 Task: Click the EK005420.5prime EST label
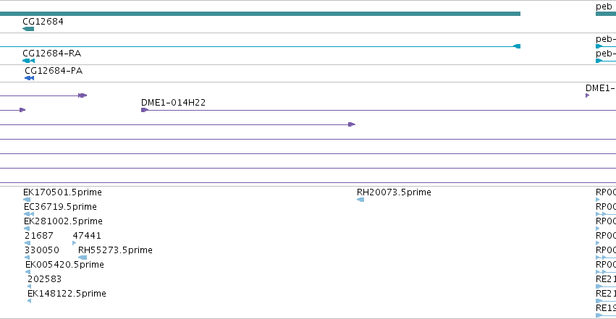coord(65,265)
